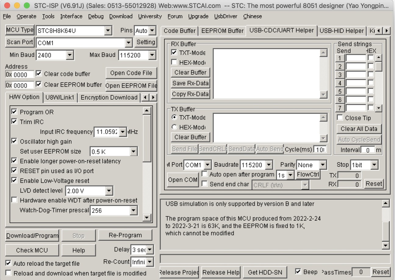The width and height of the screenshot is (395, 280).
Task: Click Send strings scrollbar thumb
Action: [x=379, y=66]
